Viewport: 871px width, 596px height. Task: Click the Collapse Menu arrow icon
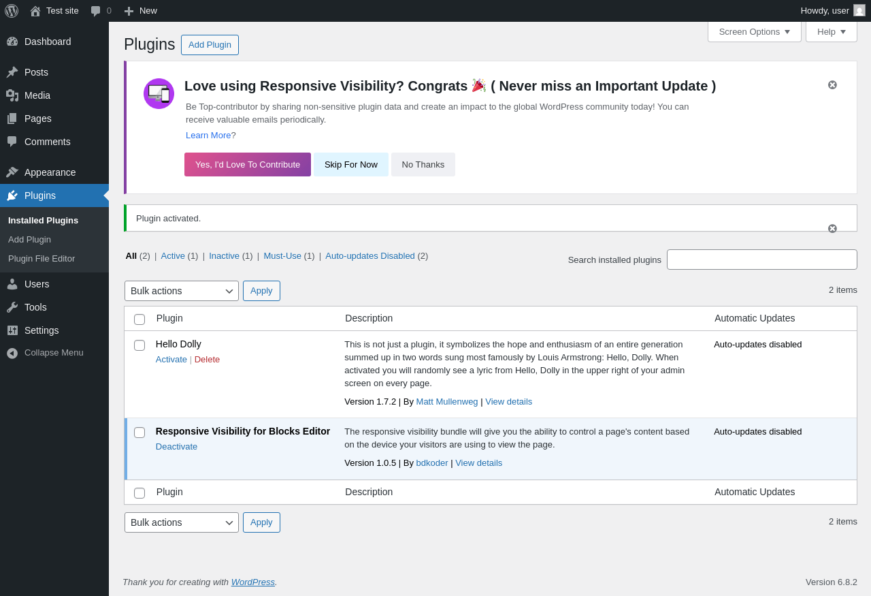click(x=12, y=353)
